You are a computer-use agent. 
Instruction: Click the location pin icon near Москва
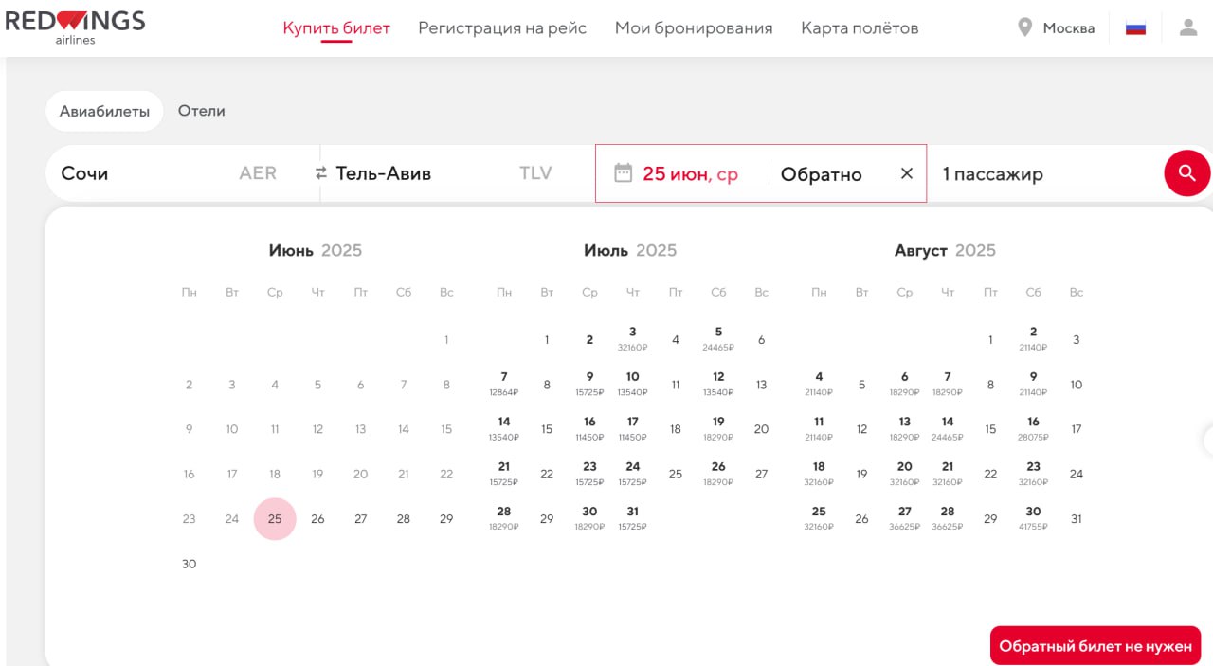click(1024, 27)
